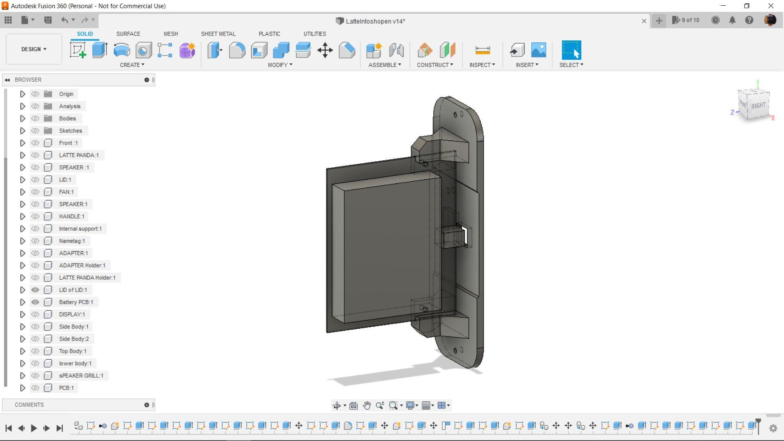This screenshot has width=784, height=441.
Task: Show the DISPLAY:1 component via eye icon
Action: 36,314
